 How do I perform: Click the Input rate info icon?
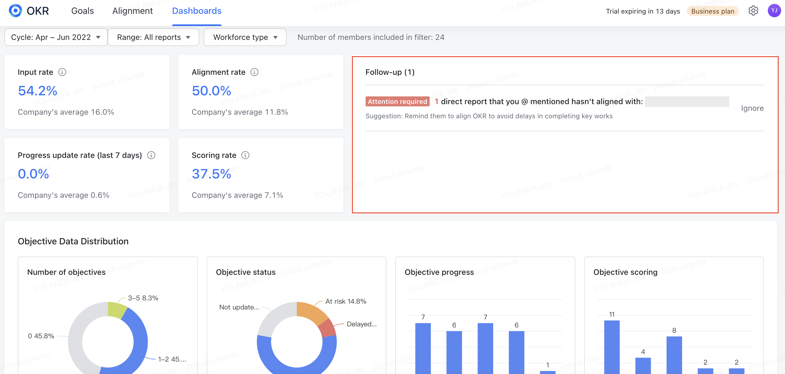(x=62, y=72)
